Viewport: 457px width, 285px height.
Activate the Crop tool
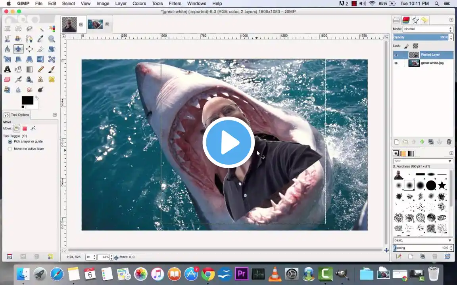(x=40, y=49)
